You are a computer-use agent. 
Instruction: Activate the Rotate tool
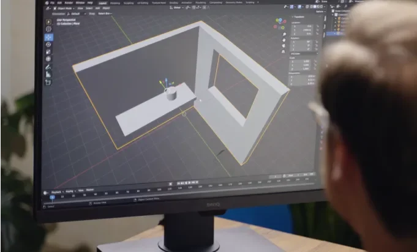[x=48, y=45]
